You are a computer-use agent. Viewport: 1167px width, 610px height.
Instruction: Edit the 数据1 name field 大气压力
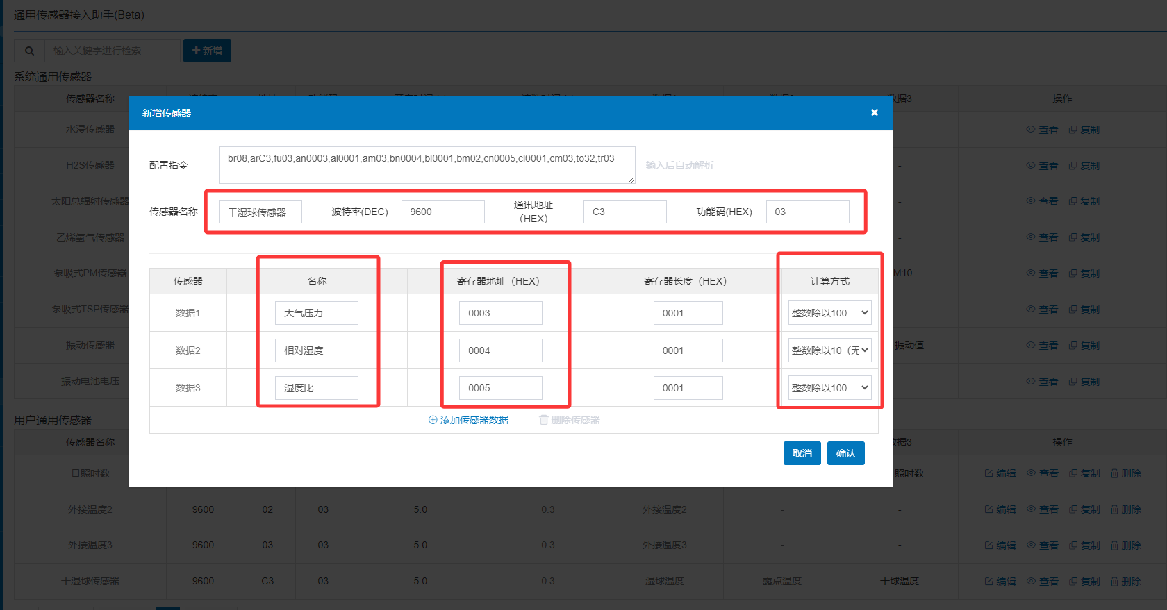point(317,313)
